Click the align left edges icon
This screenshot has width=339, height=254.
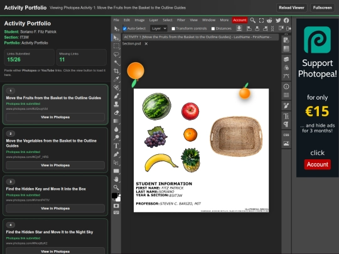(249, 28)
